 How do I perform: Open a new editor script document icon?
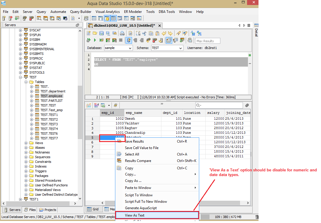pyautogui.click(x=73, y=18)
